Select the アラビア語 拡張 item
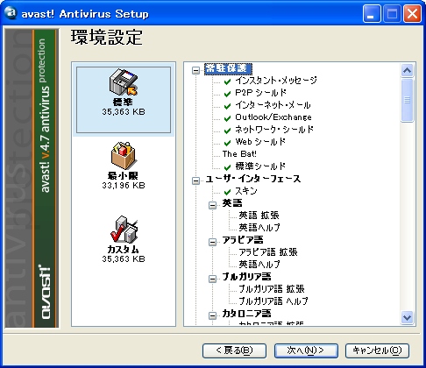Image resolution: width=426 pixels, height=368 pixels. click(268, 252)
